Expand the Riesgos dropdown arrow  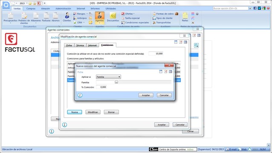click(87, 14)
